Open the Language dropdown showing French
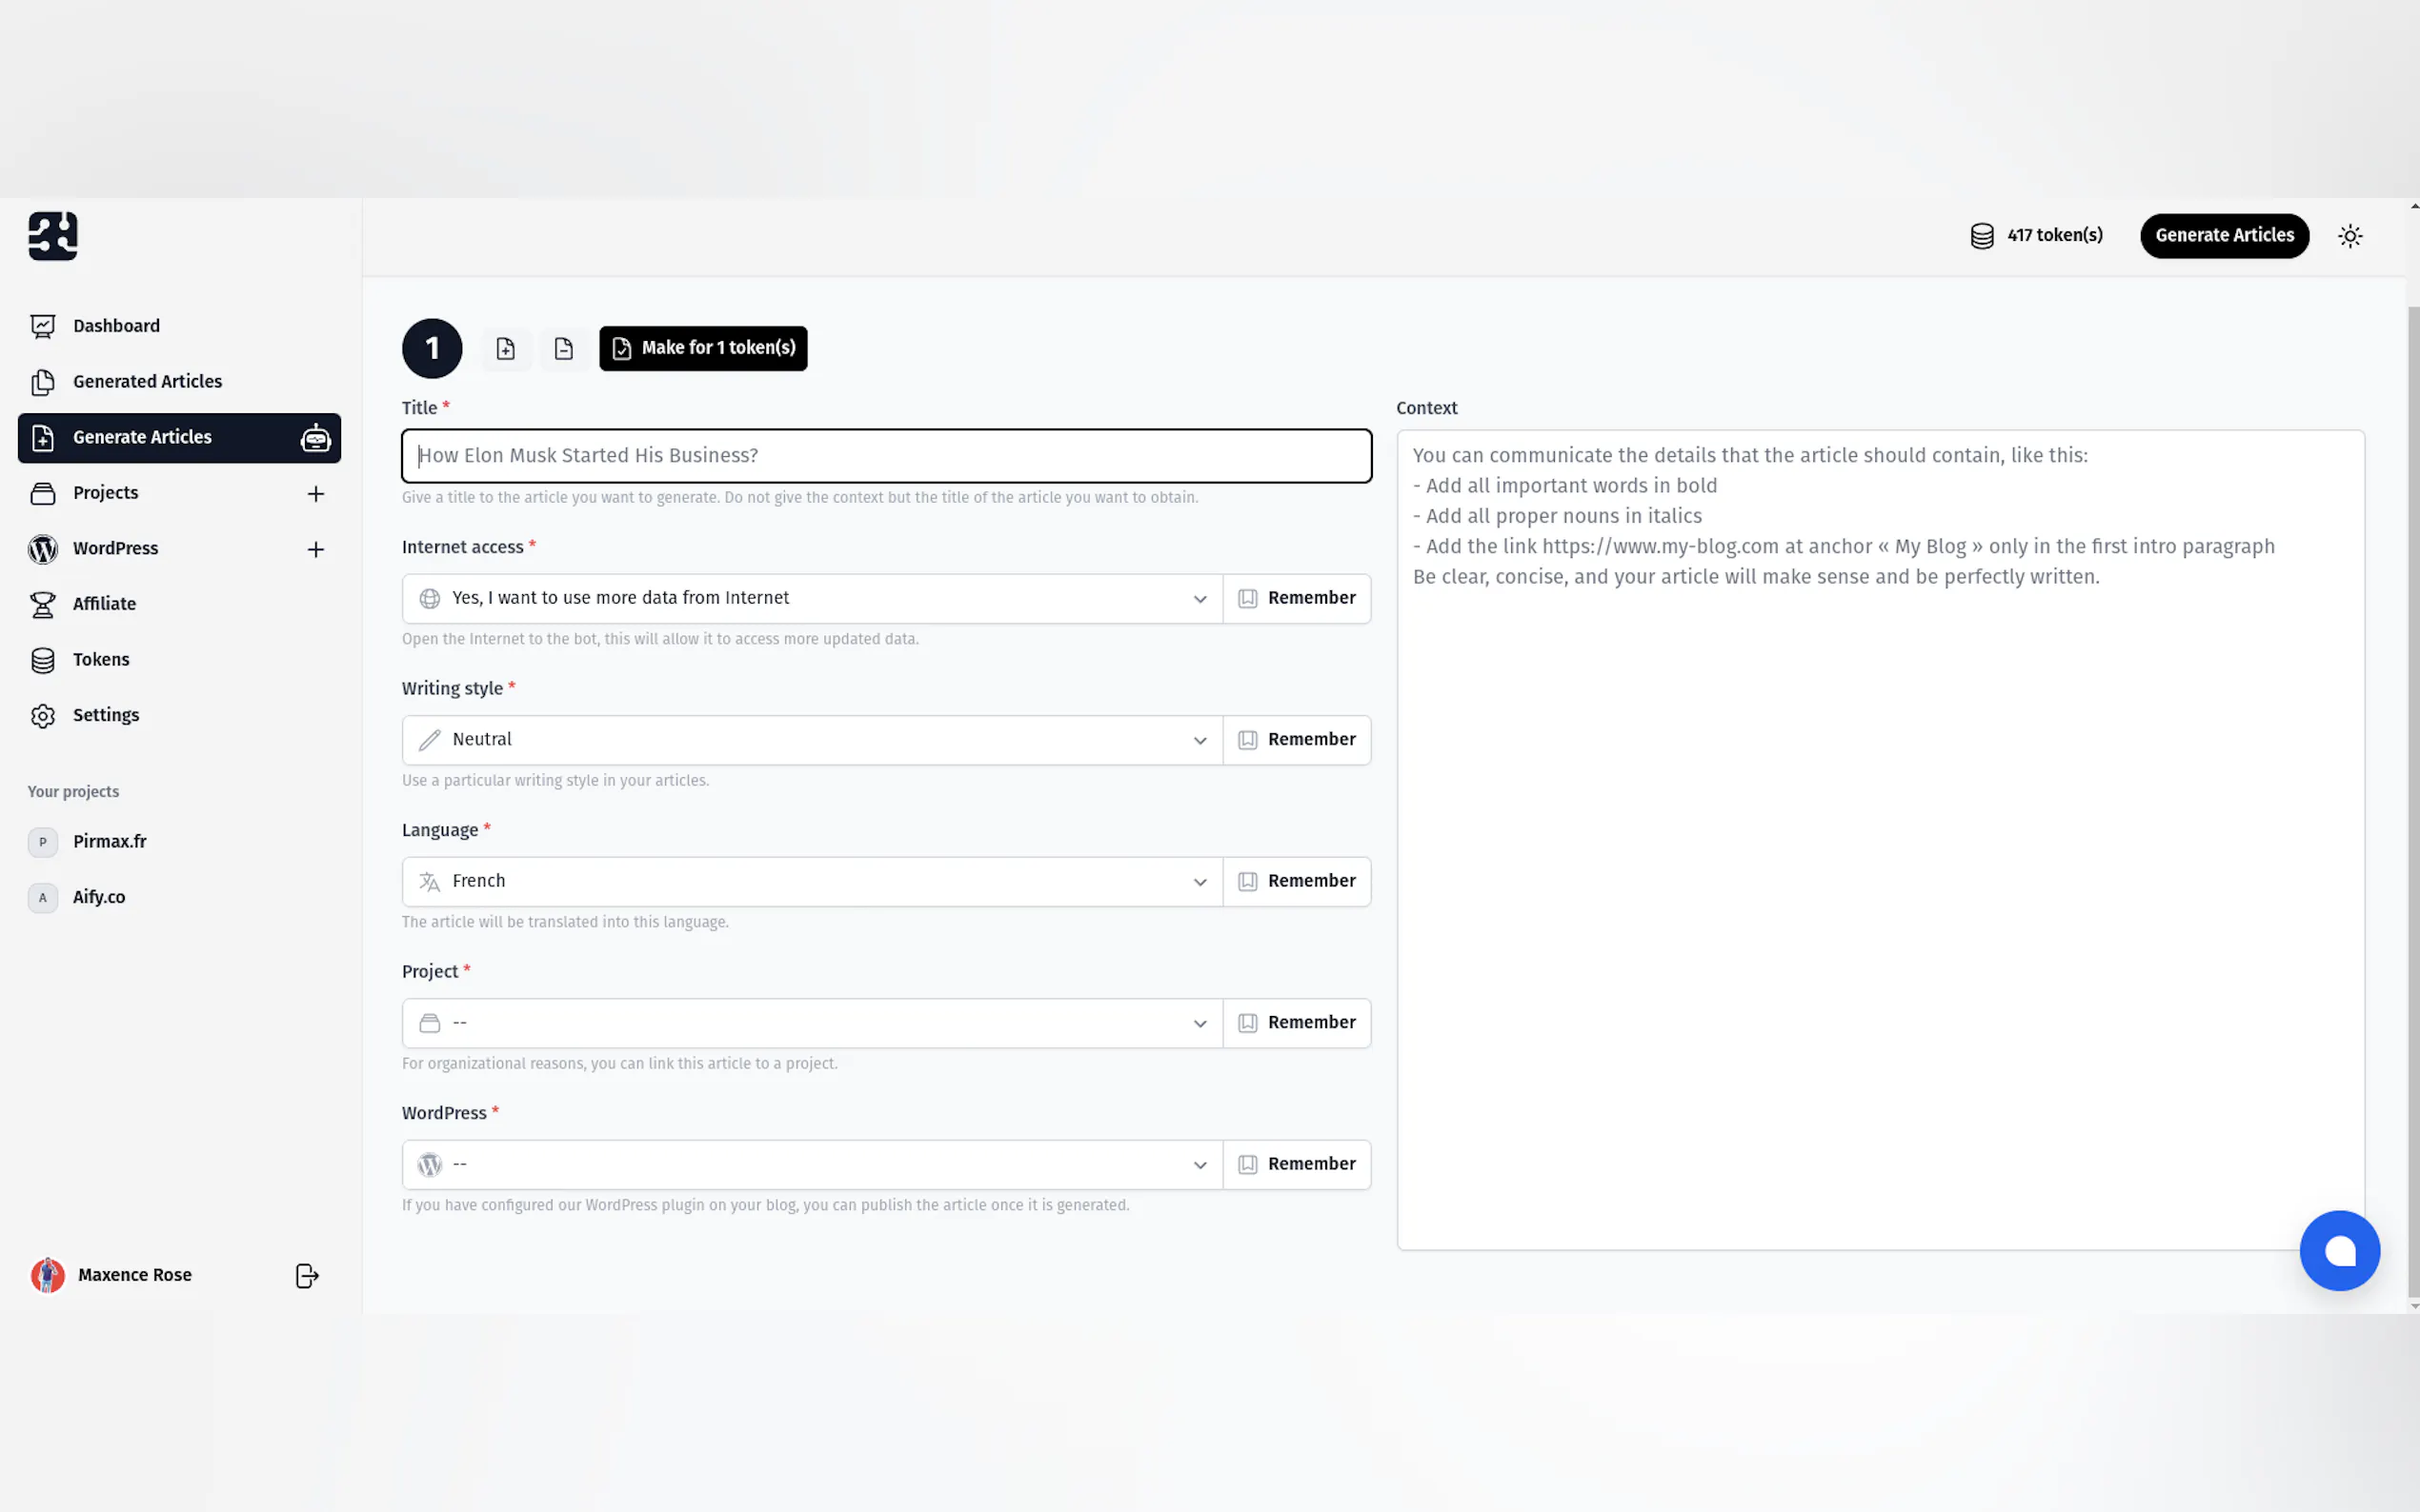 coord(812,881)
